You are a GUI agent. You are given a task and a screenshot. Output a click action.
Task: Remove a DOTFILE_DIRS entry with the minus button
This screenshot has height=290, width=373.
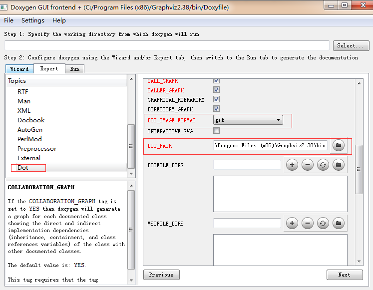[308, 165]
